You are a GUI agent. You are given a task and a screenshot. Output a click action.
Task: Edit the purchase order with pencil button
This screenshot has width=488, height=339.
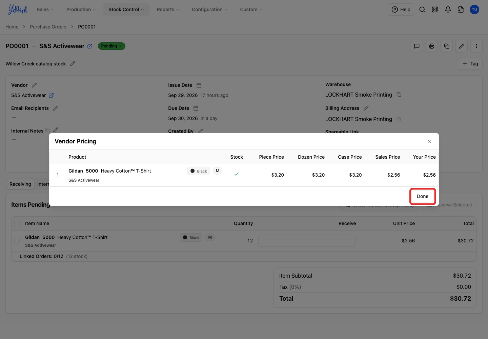pos(462,46)
